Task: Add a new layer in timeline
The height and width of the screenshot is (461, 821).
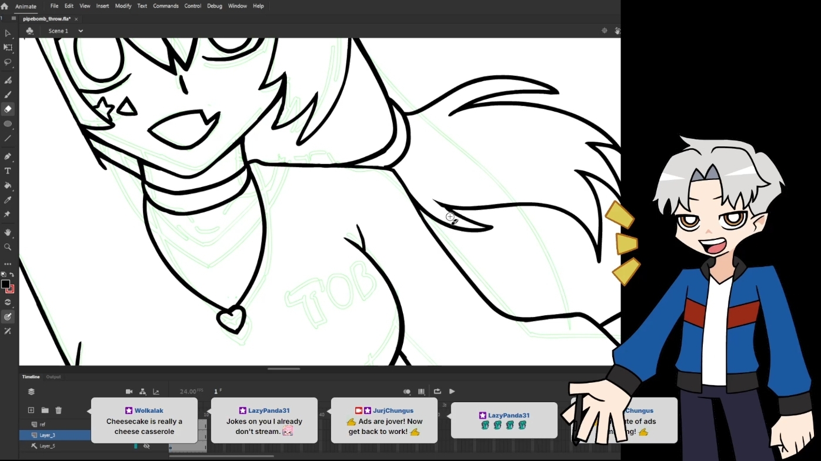Action: (31, 410)
